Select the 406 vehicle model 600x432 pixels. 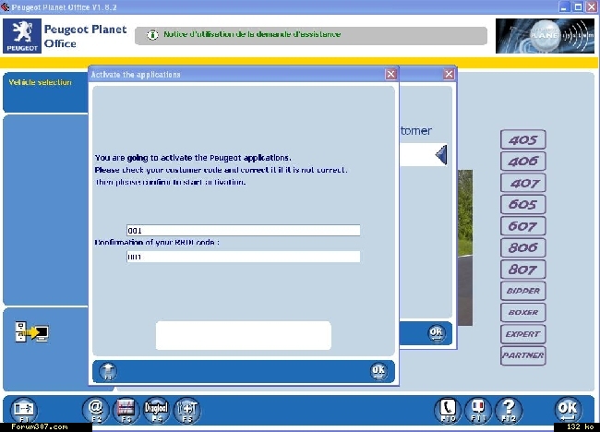point(523,162)
